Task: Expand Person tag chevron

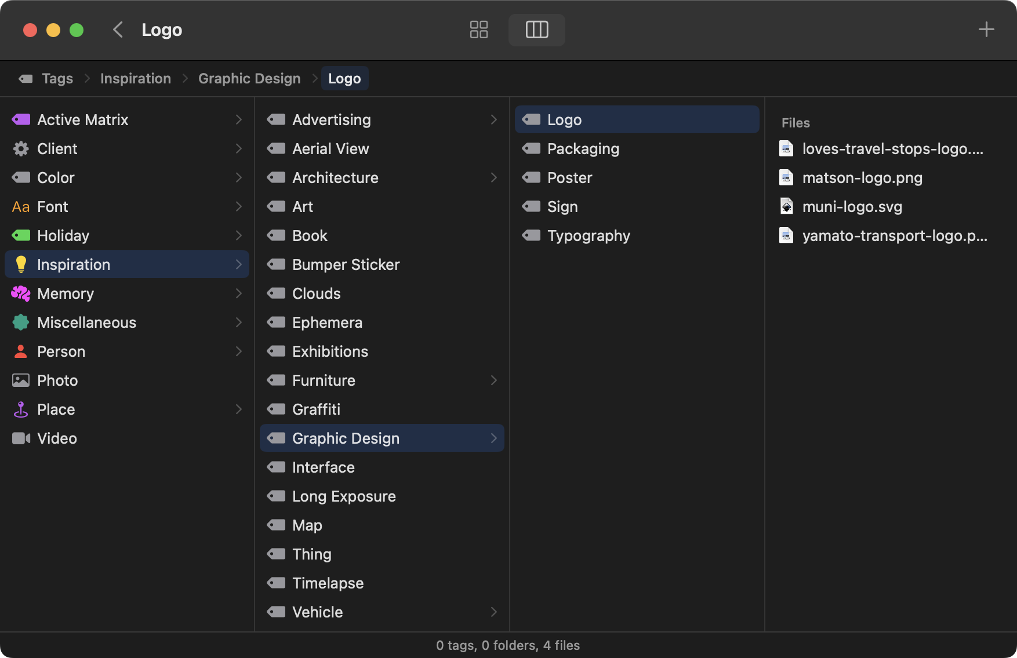Action: point(239,351)
